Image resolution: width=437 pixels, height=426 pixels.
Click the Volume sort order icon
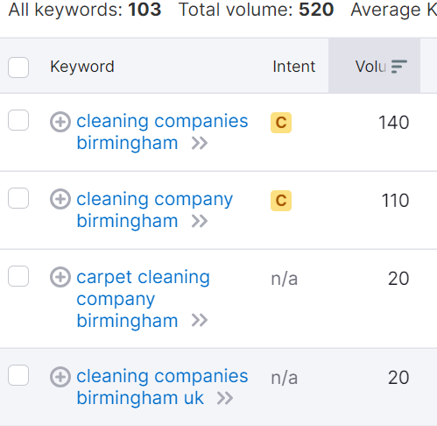click(x=398, y=67)
